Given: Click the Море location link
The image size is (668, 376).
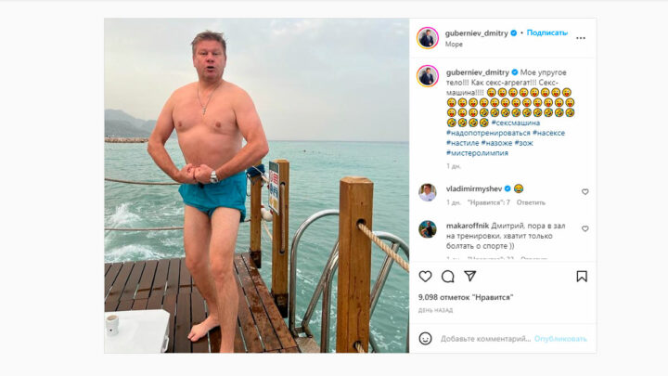Looking at the screenshot, I should tap(454, 44).
